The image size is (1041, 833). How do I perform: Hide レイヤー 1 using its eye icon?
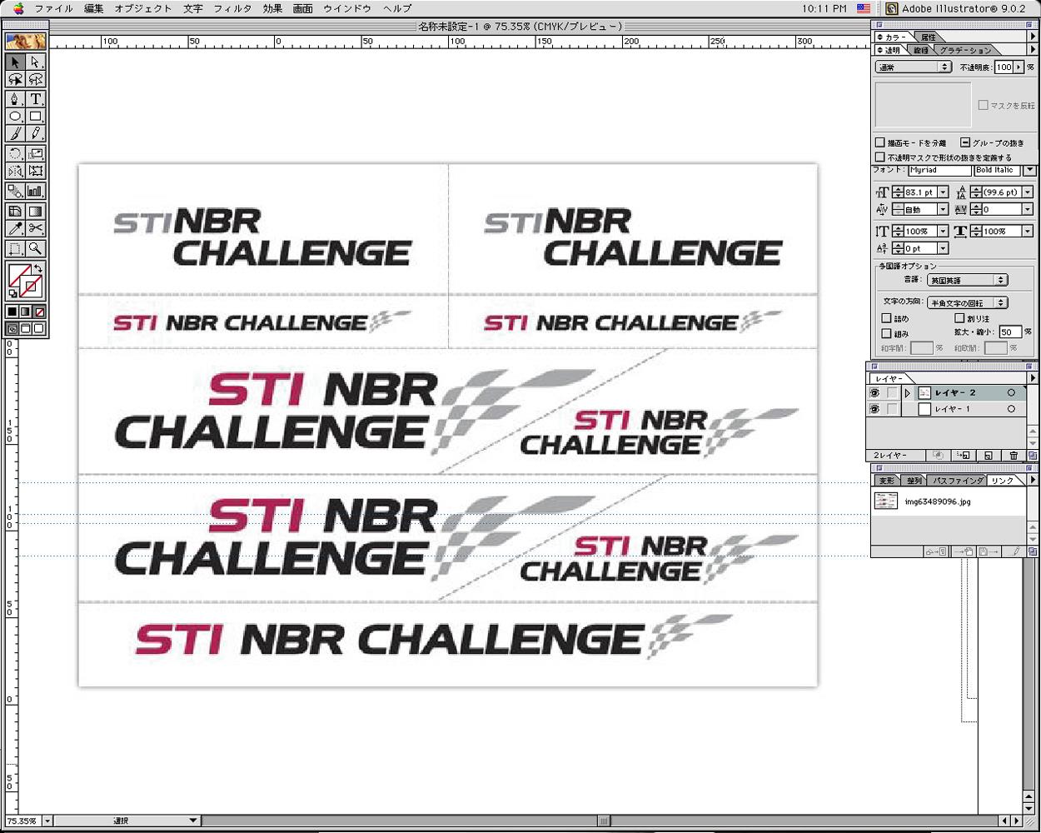(874, 409)
